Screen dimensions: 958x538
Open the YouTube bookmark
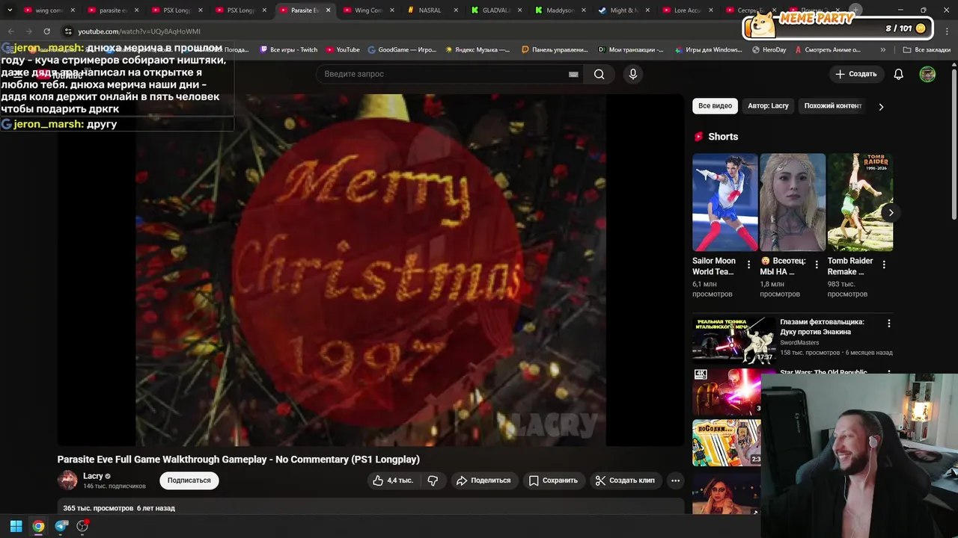[x=343, y=50]
